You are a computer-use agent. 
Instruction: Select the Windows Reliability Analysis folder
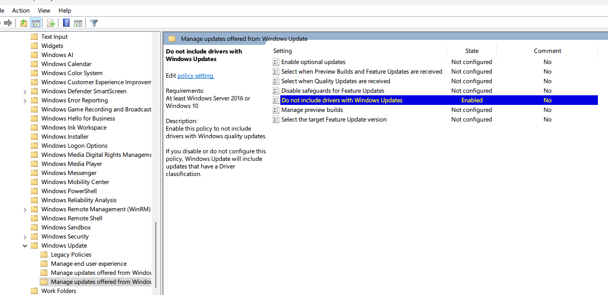(79, 200)
